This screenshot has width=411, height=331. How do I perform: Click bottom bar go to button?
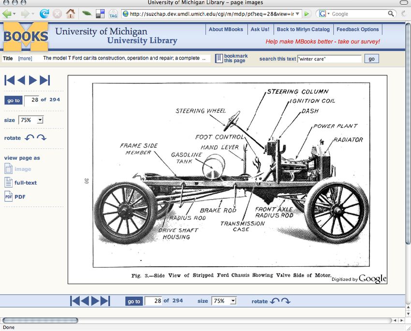point(134,302)
